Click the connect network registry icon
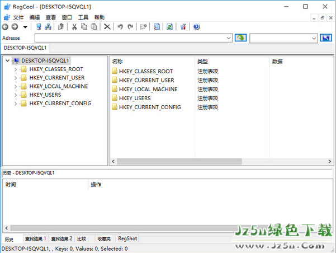The width and height of the screenshot is (336, 253). click(x=48, y=27)
